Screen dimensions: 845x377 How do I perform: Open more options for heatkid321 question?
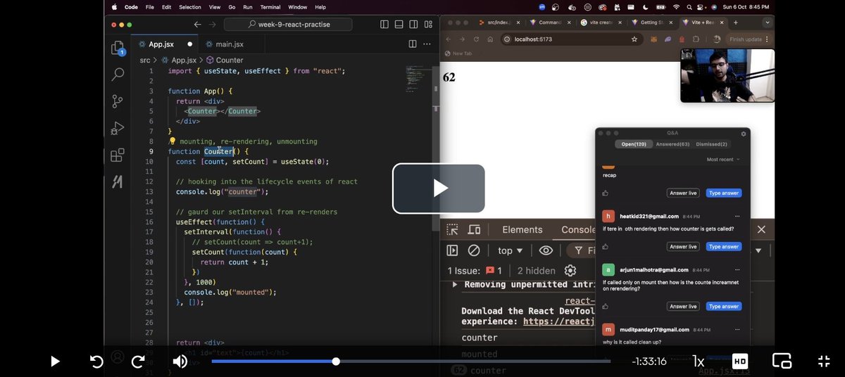737,216
